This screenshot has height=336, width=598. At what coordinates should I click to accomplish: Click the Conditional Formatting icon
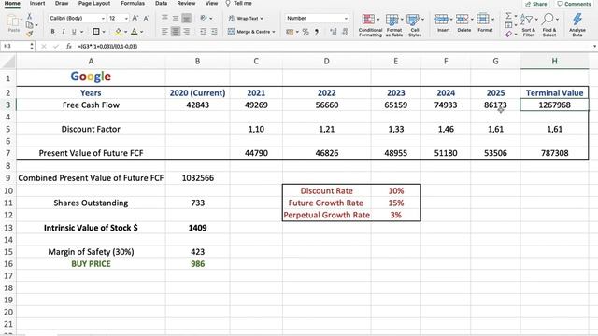pos(368,20)
